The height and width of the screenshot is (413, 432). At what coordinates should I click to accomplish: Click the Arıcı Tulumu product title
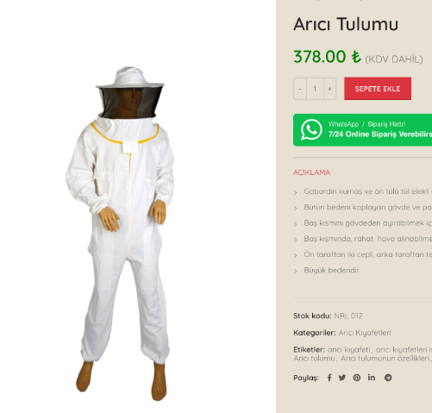[x=346, y=24]
